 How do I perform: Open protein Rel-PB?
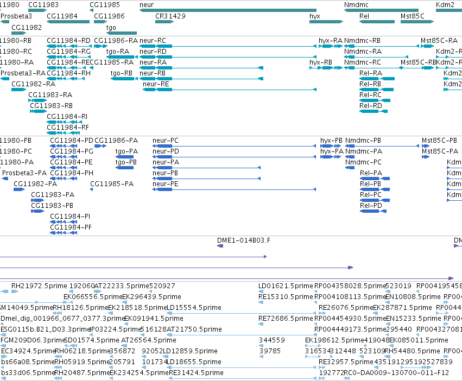point(370,184)
